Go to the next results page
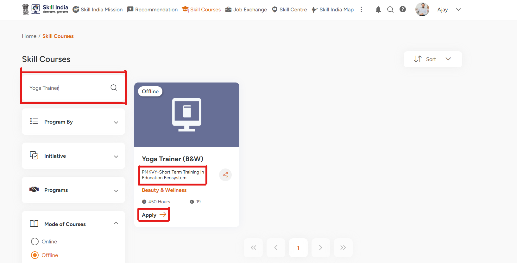Viewport: 517px width, 263px height. (321, 248)
